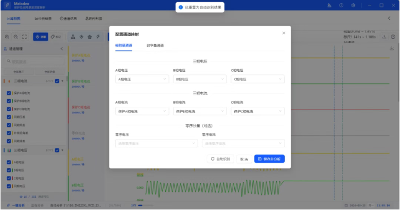
Task: Click the analysis progress bar
Action: click(146, 205)
